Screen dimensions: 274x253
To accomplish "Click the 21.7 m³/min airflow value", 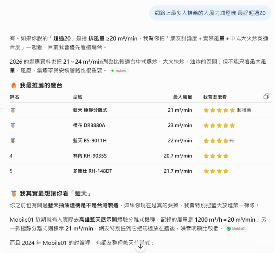I will [x=178, y=171].
